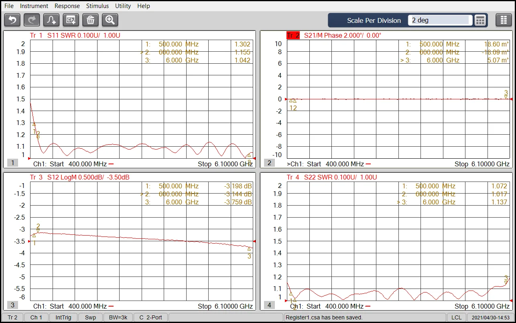The height and width of the screenshot is (323, 516).
Task: Click the Redo icon in the toolbar
Action: (31, 20)
